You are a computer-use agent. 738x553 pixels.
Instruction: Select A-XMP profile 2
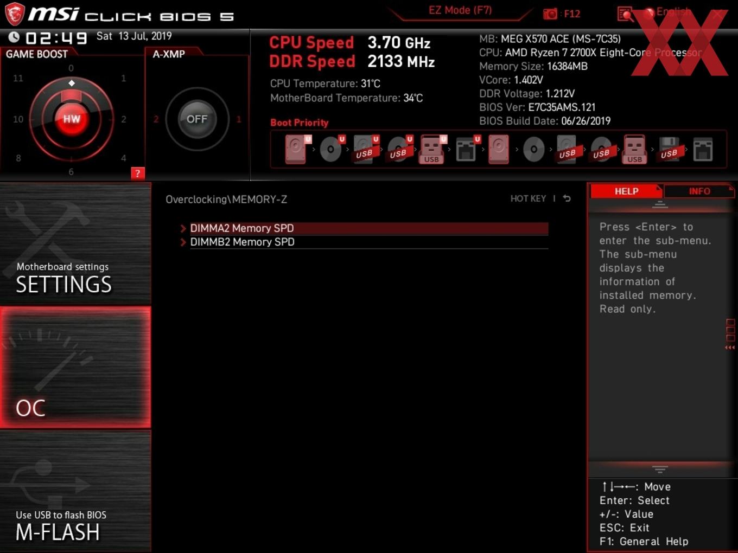(156, 119)
